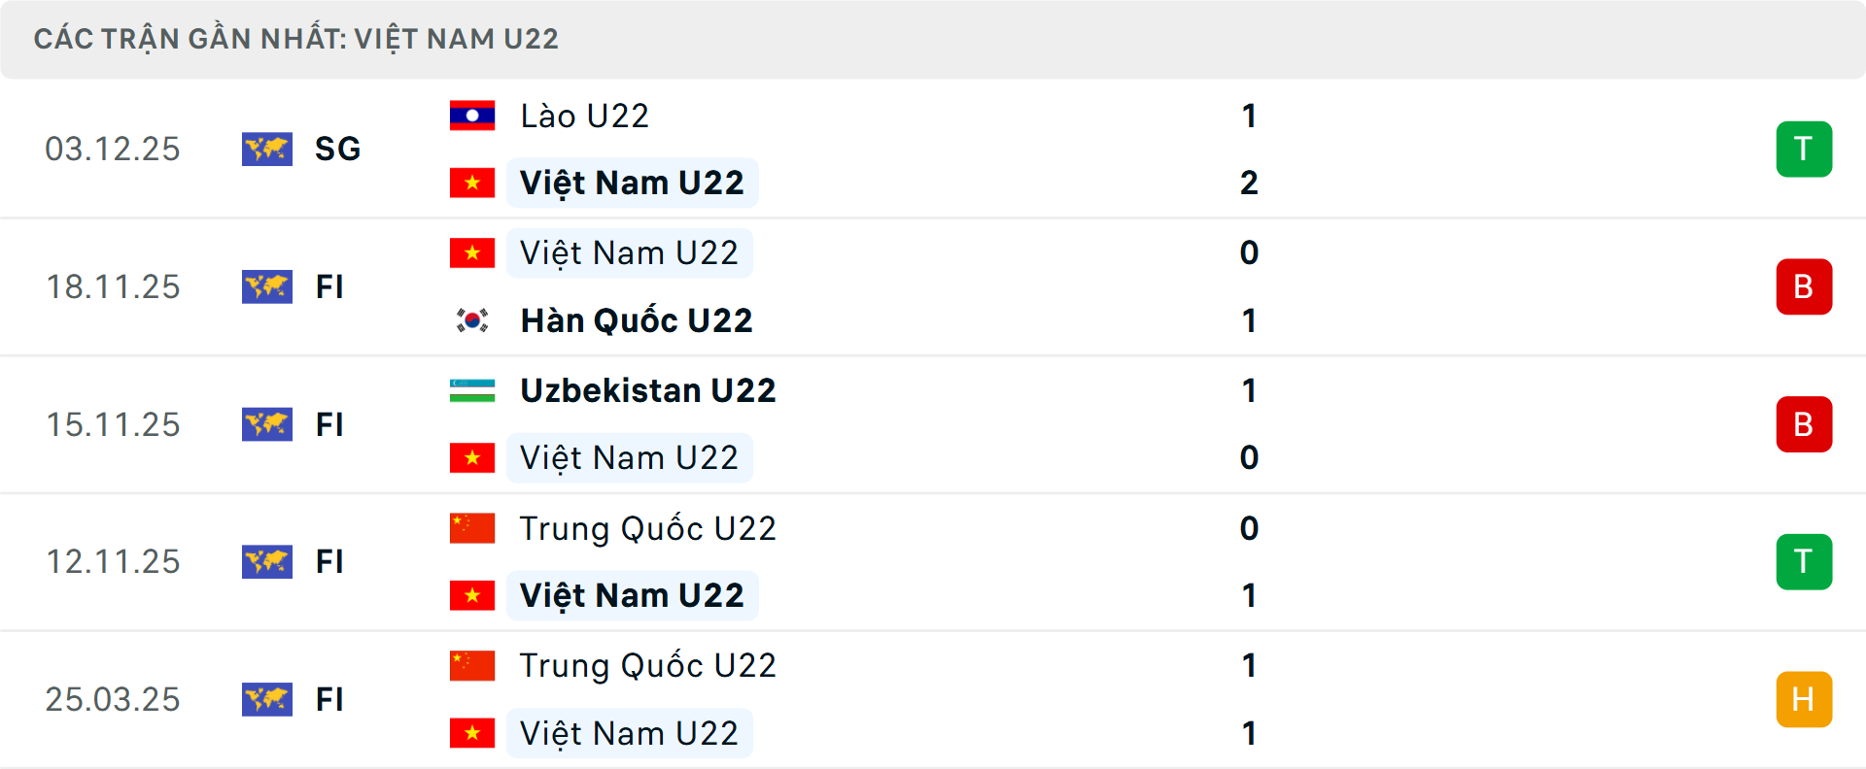The width and height of the screenshot is (1866, 769).
Task: Select the red B badge for the Hàn Quốc loss
Action: pyautogui.click(x=1804, y=287)
